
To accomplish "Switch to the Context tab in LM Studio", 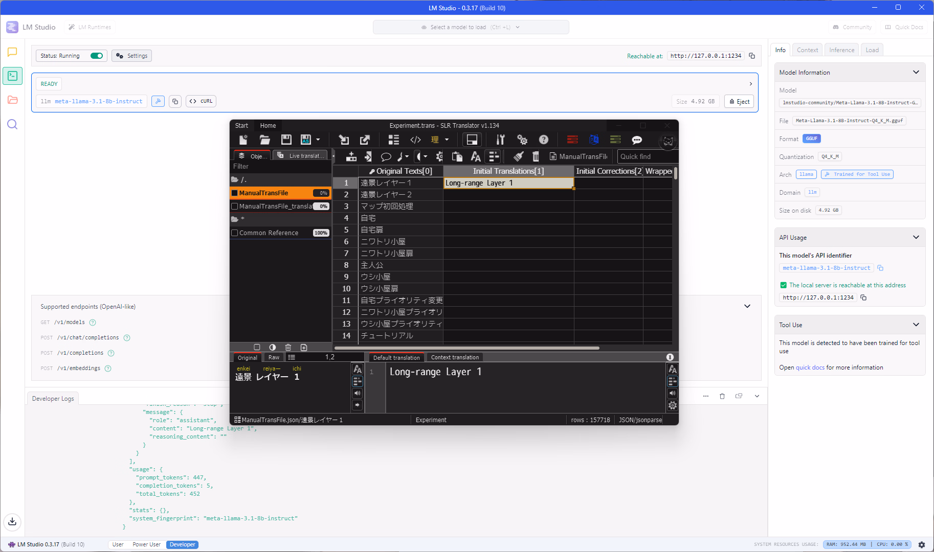I will (807, 50).
